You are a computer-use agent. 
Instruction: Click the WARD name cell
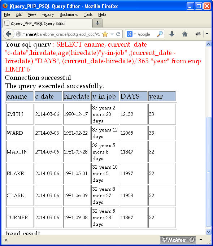(x=20, y=133)
